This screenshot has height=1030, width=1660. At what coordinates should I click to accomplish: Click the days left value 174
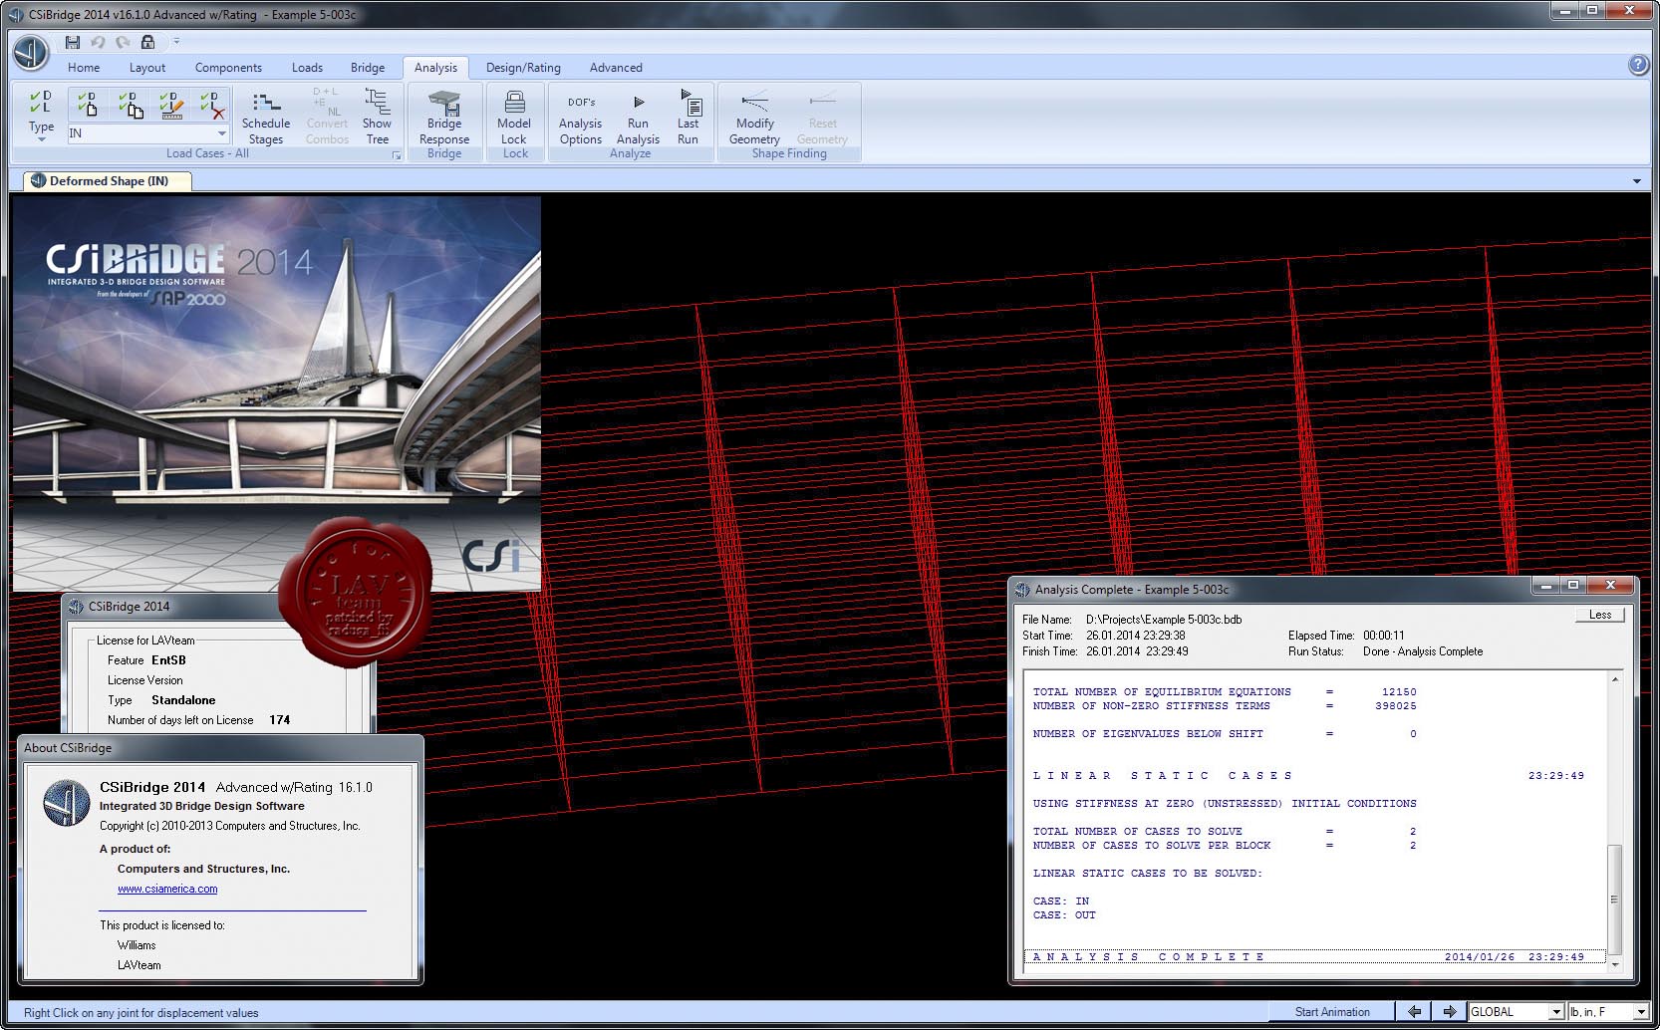(279, 720)
